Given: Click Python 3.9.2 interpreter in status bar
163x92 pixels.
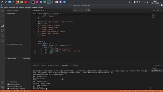Looking at the screenshot, I should click(7, 91).
